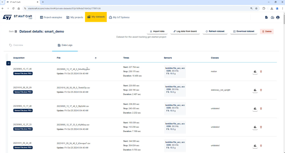Go to browser home page
Screen dimensions: 285x153
19,8
